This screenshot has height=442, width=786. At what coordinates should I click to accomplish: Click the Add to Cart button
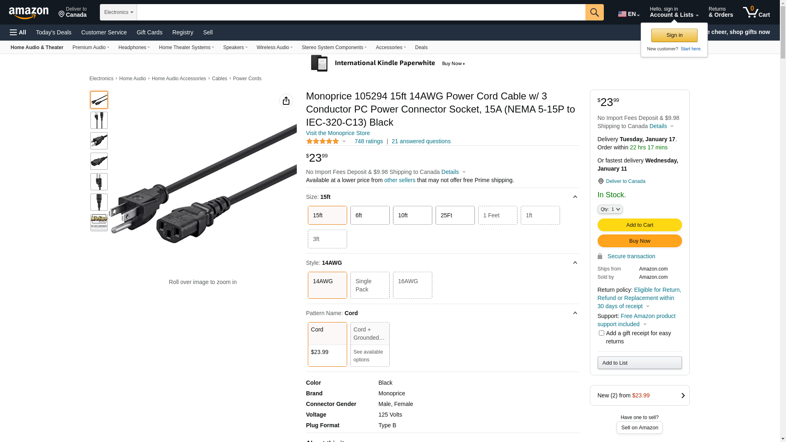[639, 225]
